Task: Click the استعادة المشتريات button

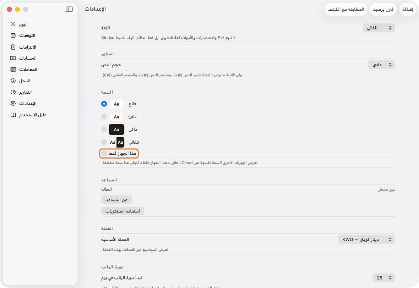Action: [123, 211]
